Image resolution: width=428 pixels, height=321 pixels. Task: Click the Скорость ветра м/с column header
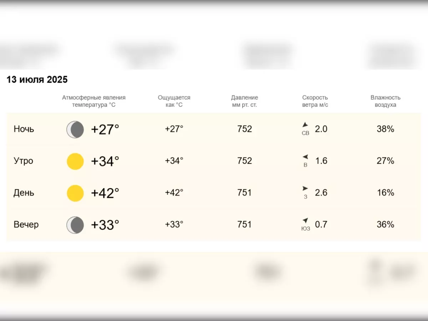click(x=315, y=101)
